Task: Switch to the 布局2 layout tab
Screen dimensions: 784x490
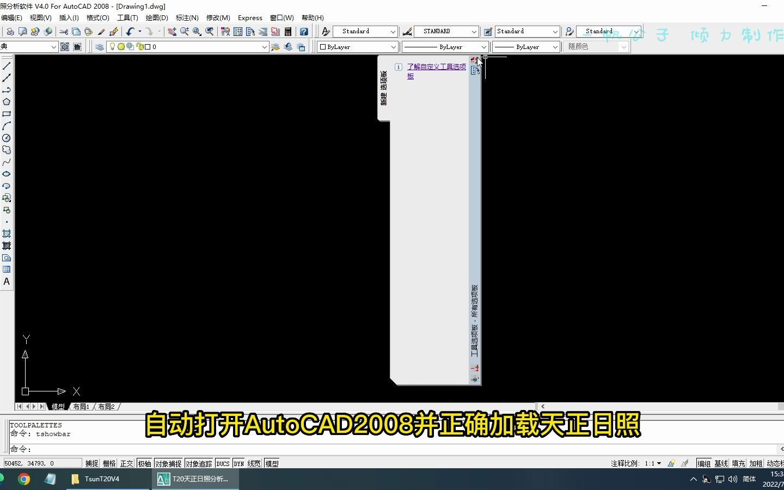Action: pos(106,407)
